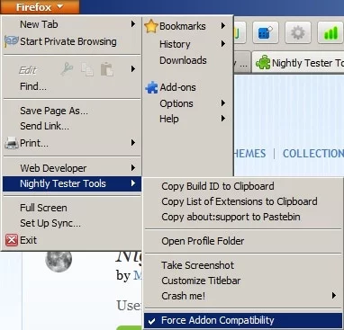Click the Add-ons puzzle piece icon

click(151, 87)
